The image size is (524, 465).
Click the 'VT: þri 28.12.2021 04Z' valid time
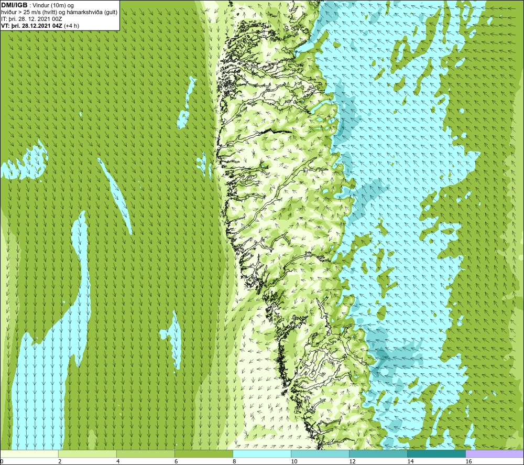pos(31,26)
